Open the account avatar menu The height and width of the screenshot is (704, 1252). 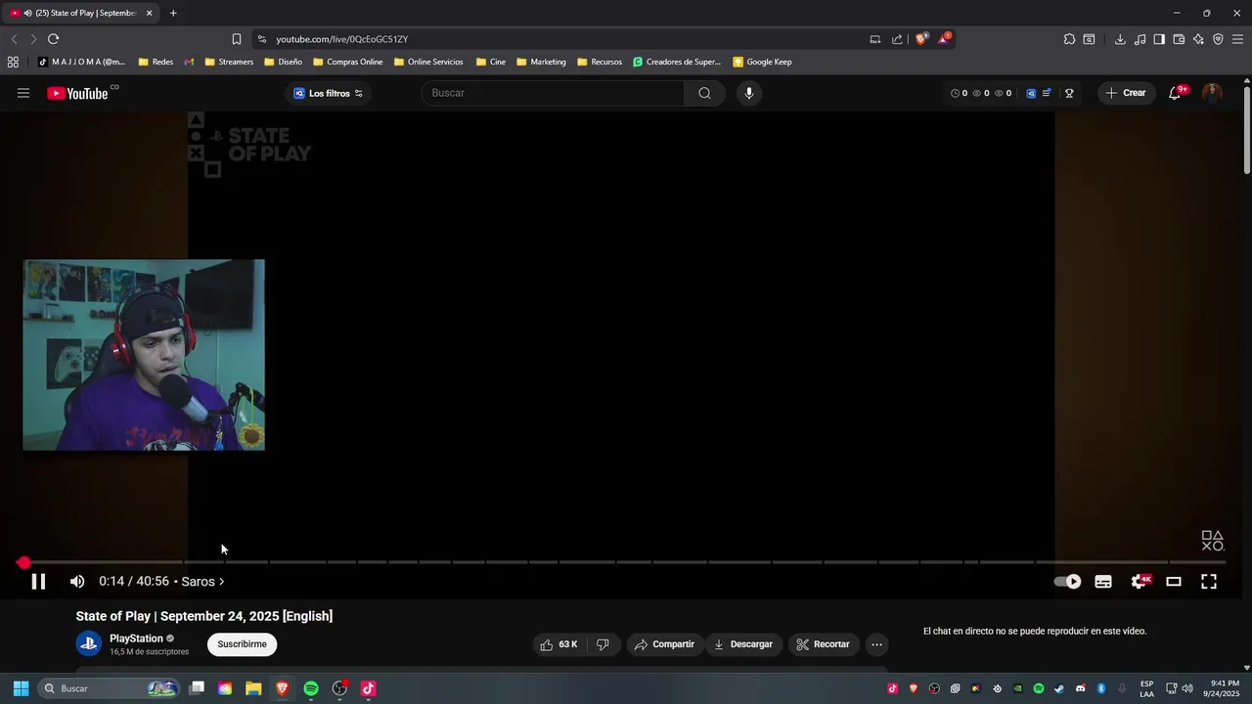(x=1212, y=93)
